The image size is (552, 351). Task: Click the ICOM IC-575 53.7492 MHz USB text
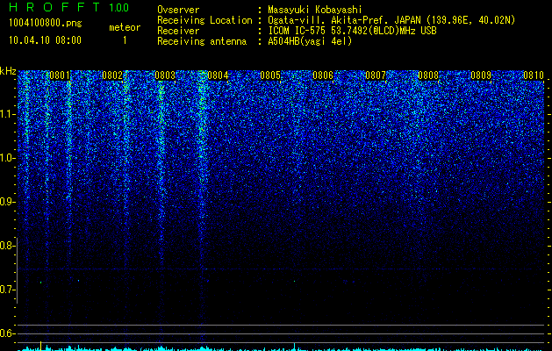pos(352,31)
